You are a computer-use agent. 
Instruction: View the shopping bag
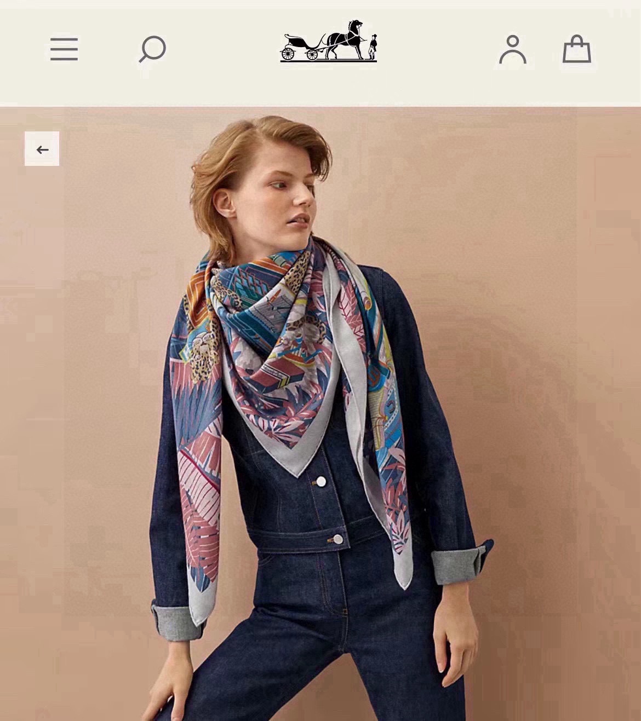pyautogui.click(x=577, y=49)
